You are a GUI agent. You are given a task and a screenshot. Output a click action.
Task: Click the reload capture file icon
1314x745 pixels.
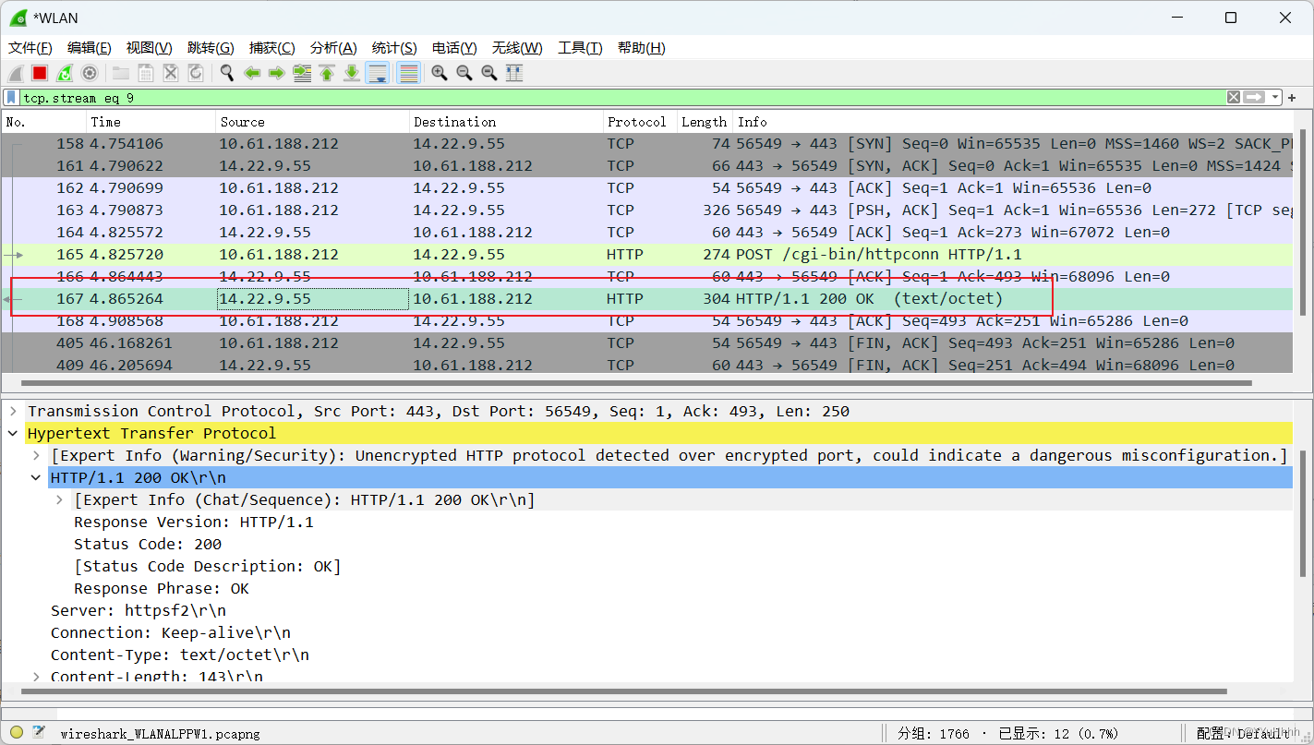tap(196, 73)
